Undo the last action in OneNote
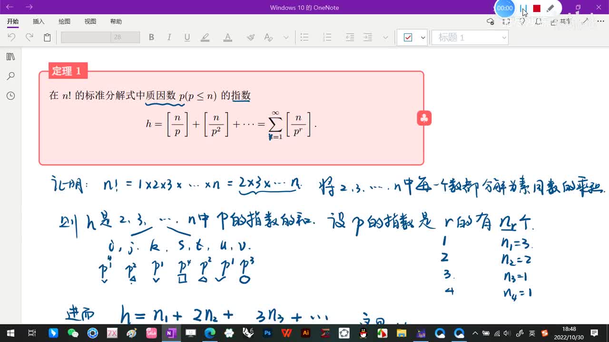609x342 pixels. pos(11,37)
